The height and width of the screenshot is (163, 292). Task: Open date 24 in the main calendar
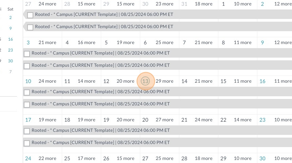click(28, 159)
